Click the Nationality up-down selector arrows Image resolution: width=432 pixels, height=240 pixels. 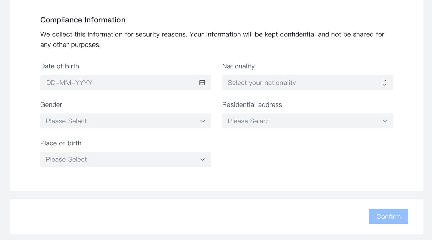384,83
